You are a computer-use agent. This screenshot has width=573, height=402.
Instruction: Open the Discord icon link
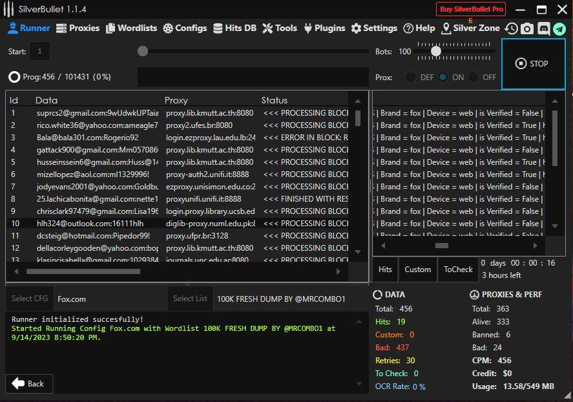point(543,28)
